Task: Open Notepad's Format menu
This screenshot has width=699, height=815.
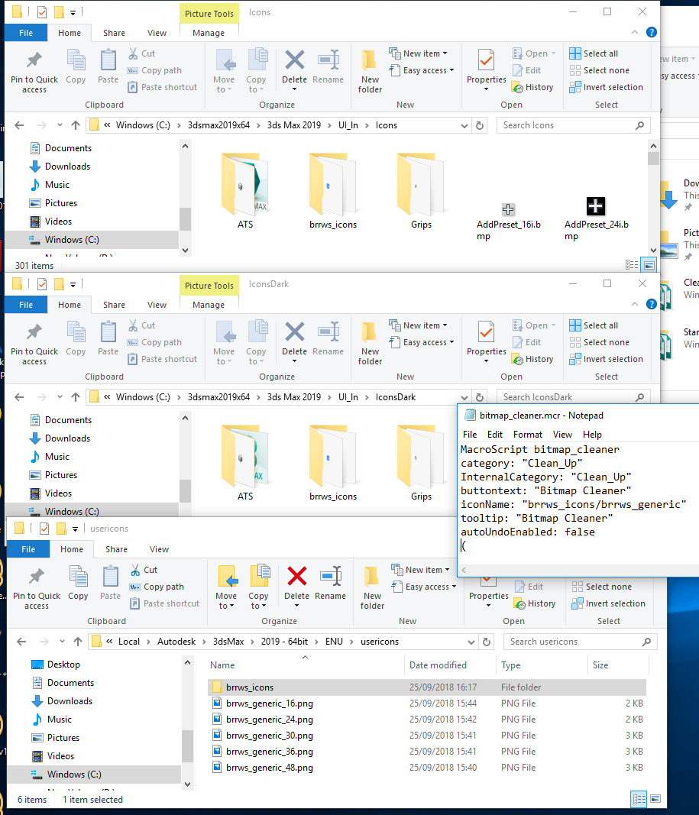Action: click(x=528, y=434)
